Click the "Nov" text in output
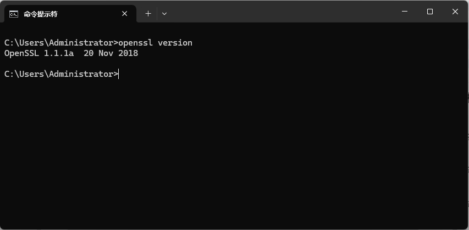 point(106,53)
